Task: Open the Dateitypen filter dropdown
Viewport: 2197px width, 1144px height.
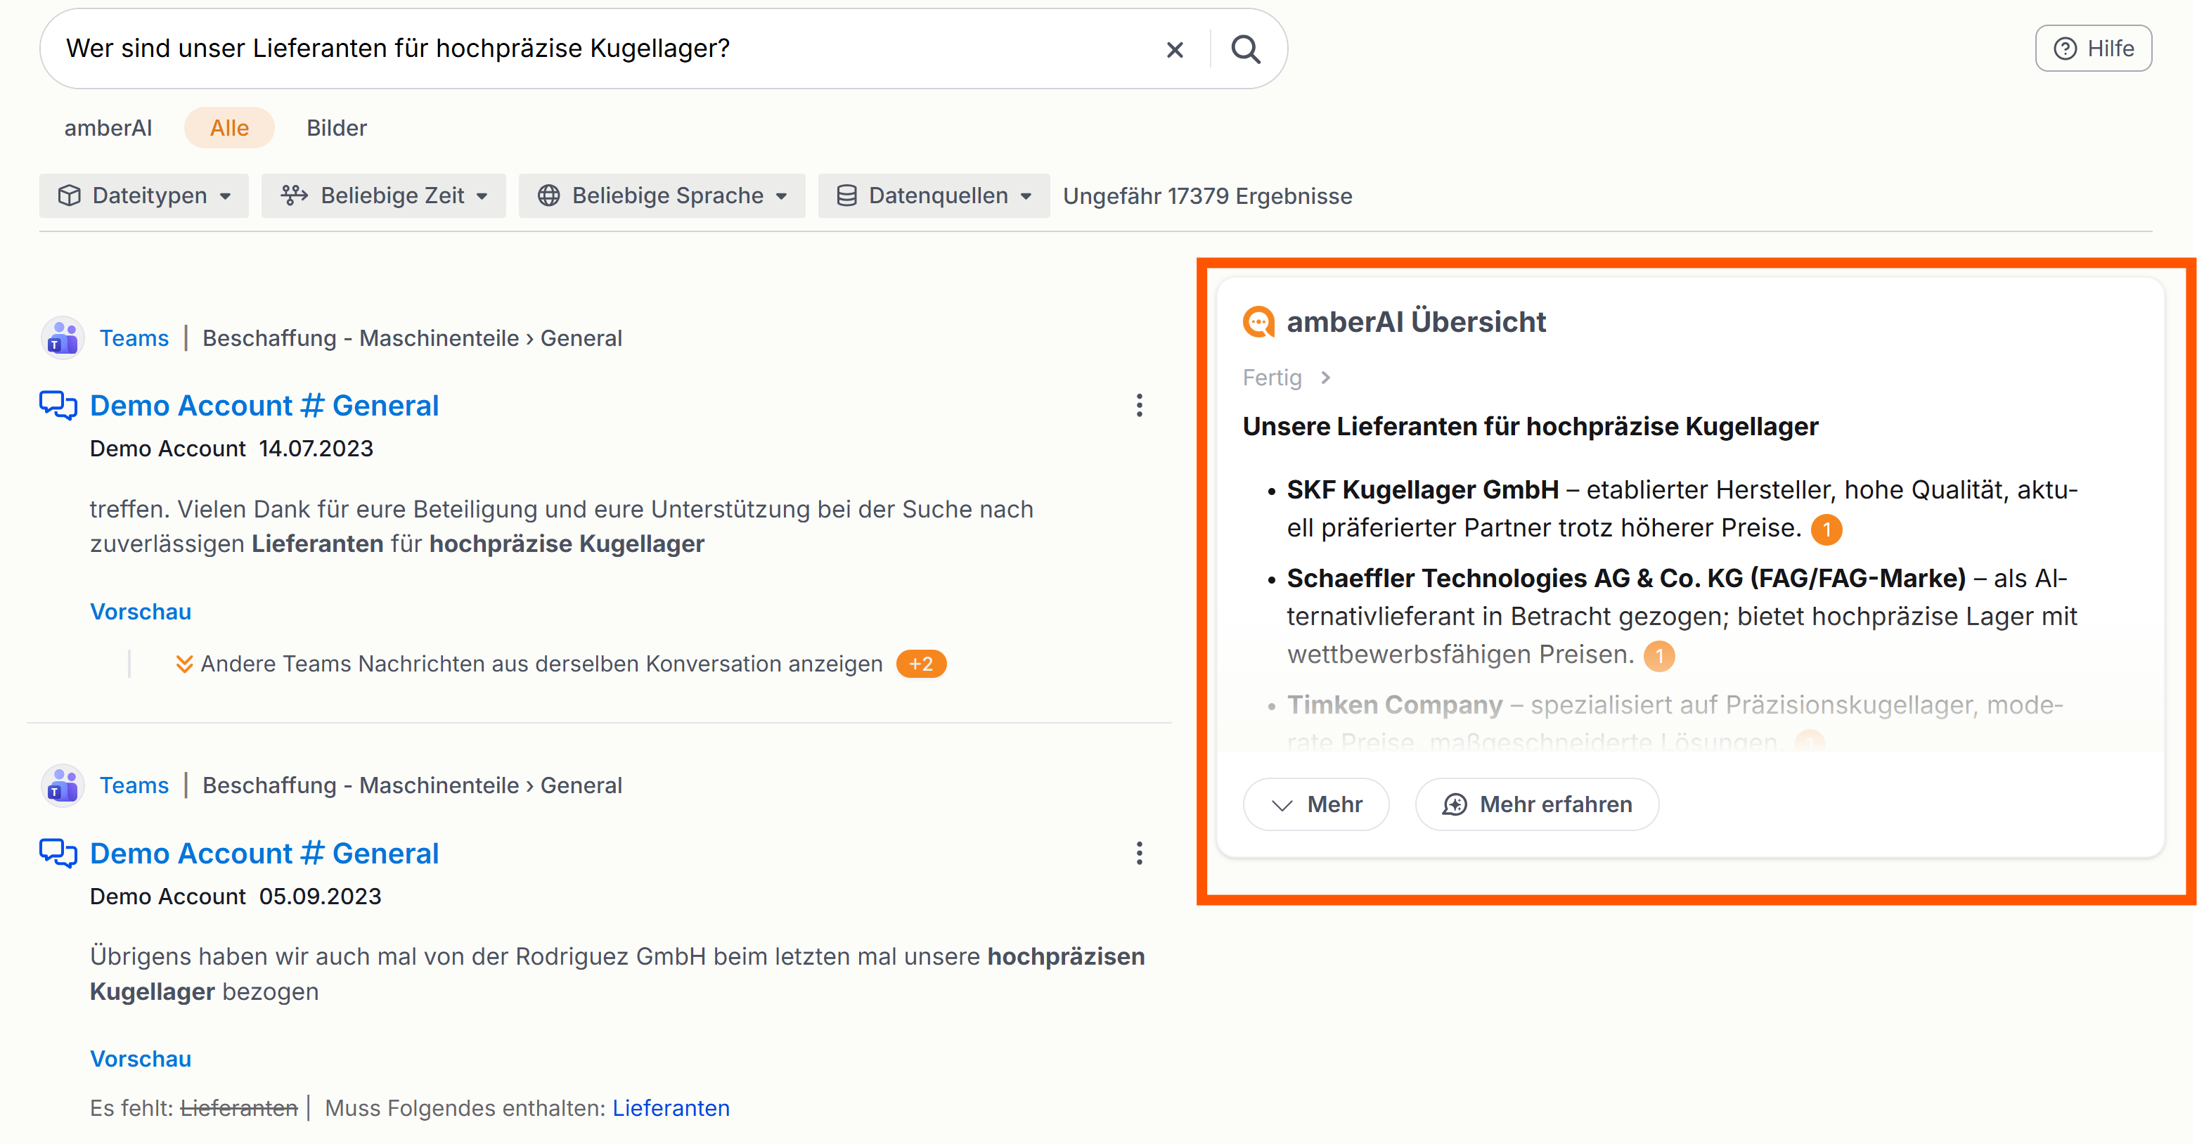Action: tap(144, 195)
